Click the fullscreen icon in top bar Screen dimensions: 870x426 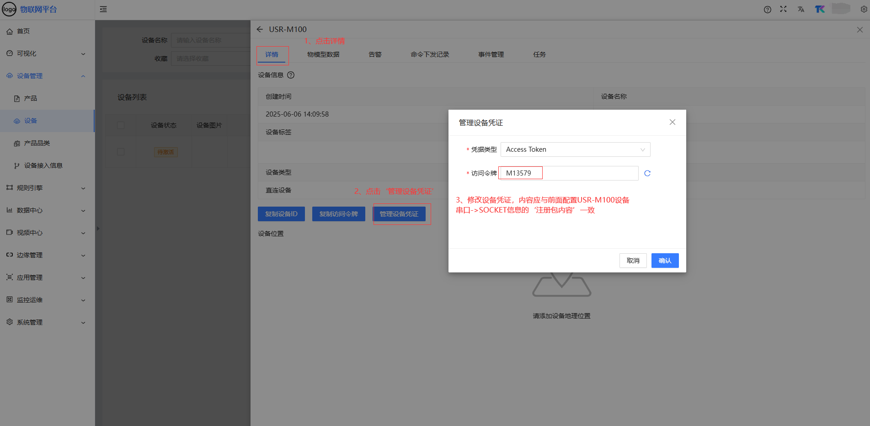pos(783,9)
